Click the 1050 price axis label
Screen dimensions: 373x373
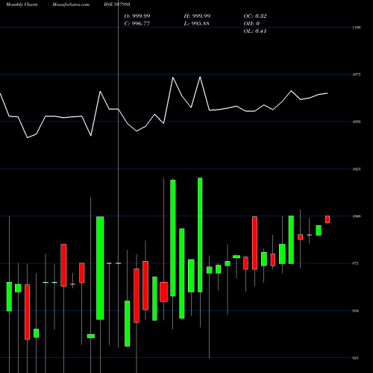point(357,122)
